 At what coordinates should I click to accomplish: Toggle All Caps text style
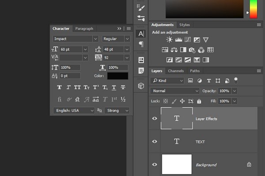(x=77, y=87)
